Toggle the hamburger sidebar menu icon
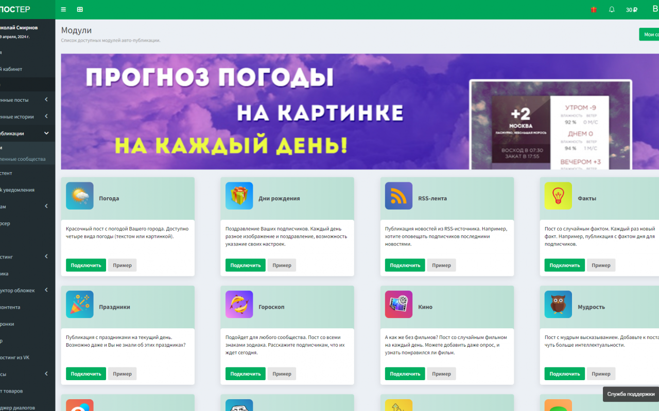Screen dimensions: 659x411 tap(63, 9)
